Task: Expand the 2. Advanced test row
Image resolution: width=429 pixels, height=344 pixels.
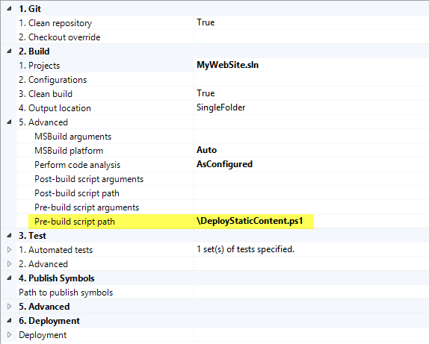Action: [x=9, y=264]
